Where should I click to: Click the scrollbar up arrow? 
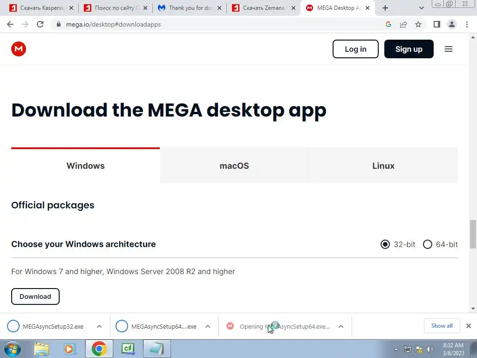[473, 37]
